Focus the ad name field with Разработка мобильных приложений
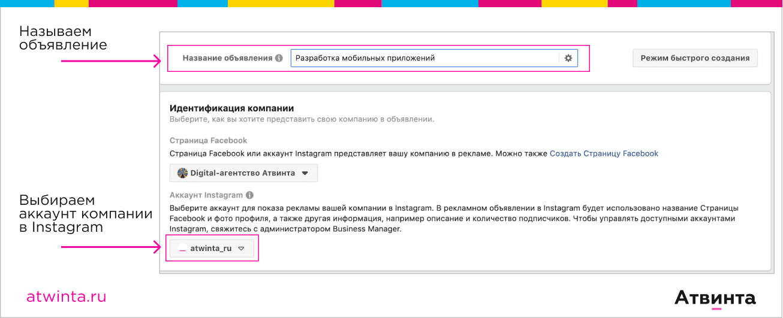 tap(434, 58)
